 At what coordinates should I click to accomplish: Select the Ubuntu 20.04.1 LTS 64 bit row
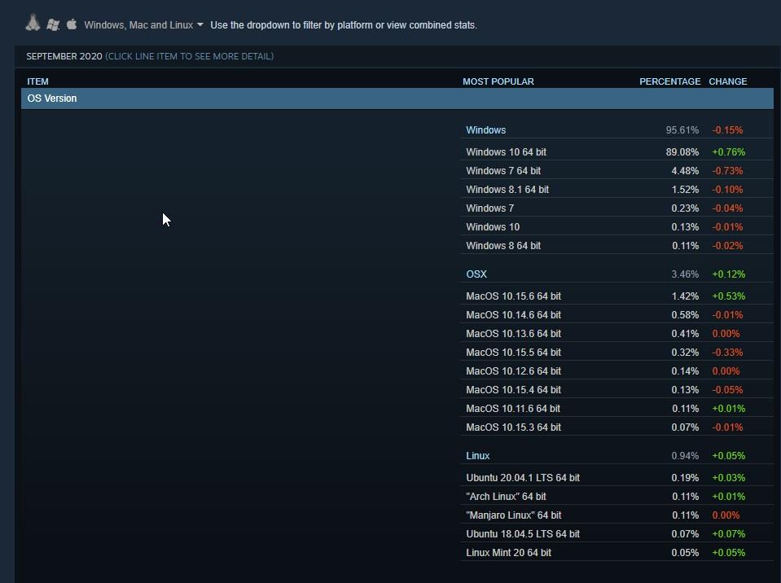pyautogui.click(x=616, y=478)
